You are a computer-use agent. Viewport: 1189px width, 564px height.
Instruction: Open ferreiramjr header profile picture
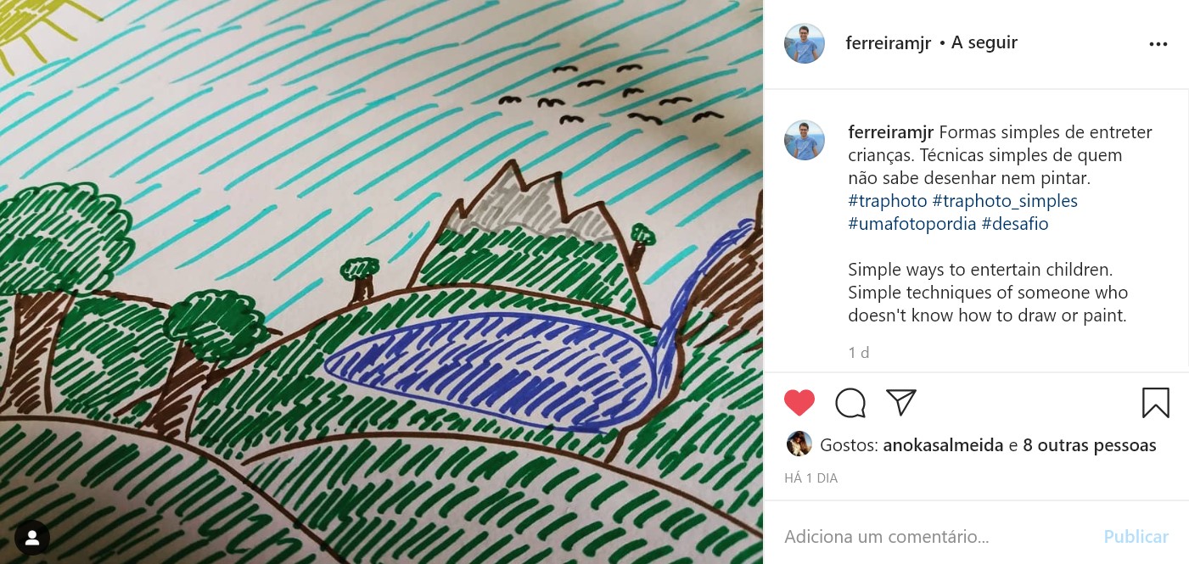point(805,43)
